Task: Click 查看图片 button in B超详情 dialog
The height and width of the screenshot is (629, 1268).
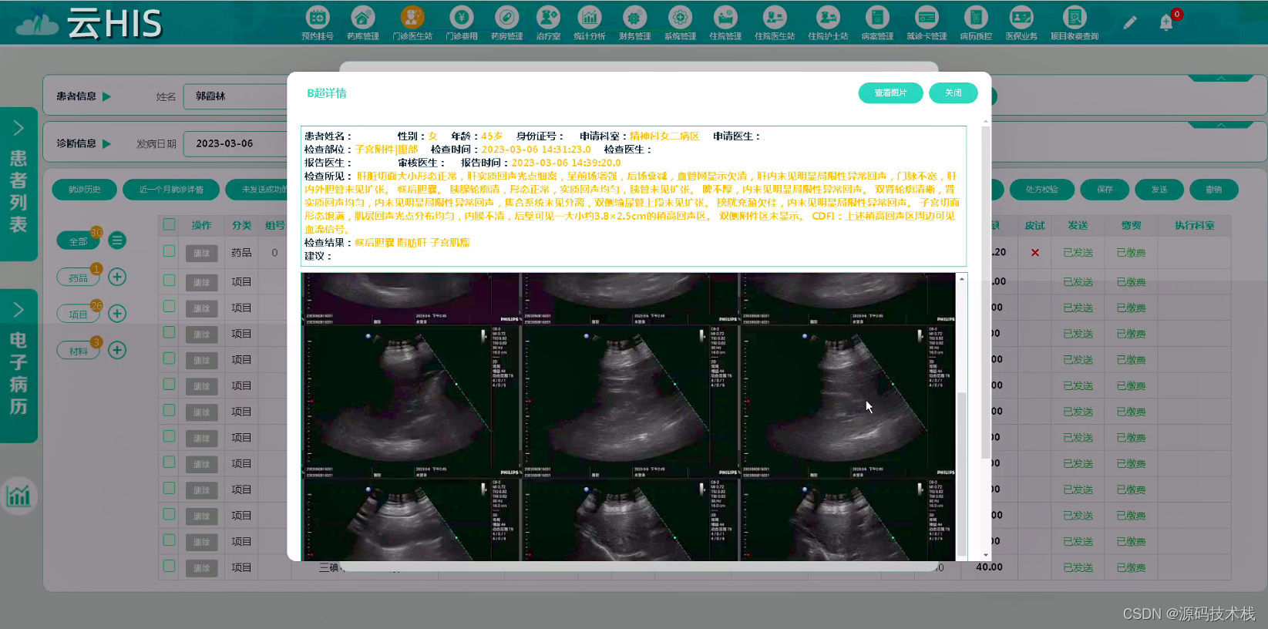Action: pos(890,92)
